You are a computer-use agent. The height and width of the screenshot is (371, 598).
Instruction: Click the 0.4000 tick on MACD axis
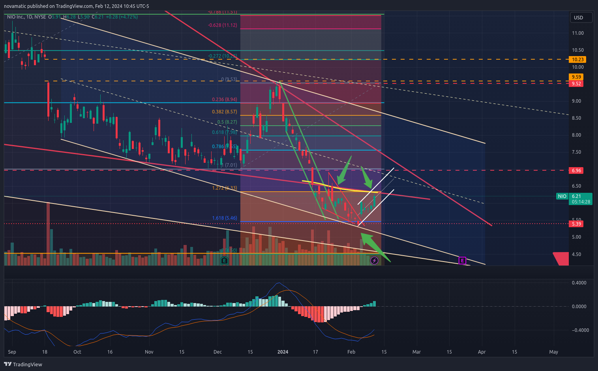(579, 283)
